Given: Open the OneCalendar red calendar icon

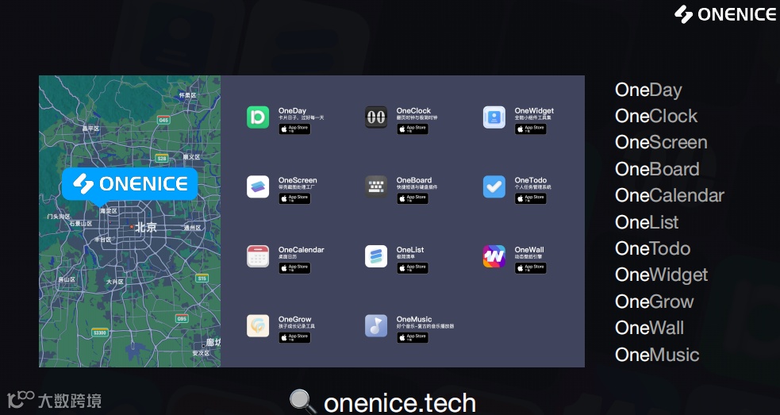Looking at the screenshot, I should (258, 256).
